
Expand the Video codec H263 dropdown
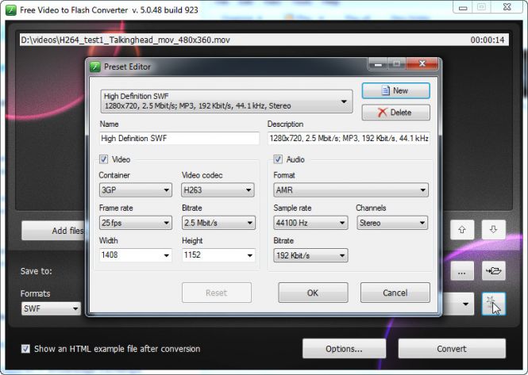coord(217,190)
